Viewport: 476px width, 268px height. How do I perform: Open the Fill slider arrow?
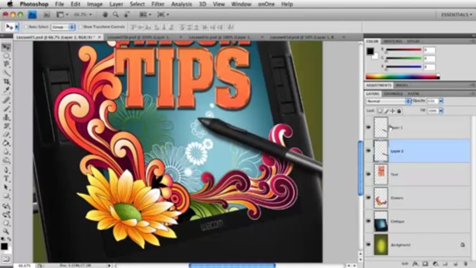pyautogui.click(x=441, y=111)
